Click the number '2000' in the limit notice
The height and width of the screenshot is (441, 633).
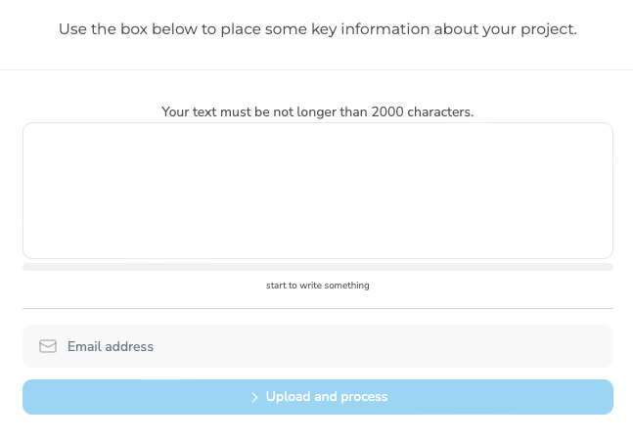(x=387, y=111)
